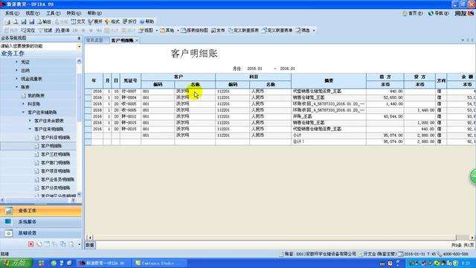Click the 定义联查报表 button
The width and height of the screenshot is (476, 268).
243,31
